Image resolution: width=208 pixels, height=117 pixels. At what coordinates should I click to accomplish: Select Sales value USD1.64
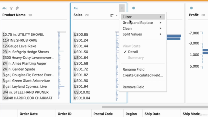pyautogui.click(x=81, y=58)
